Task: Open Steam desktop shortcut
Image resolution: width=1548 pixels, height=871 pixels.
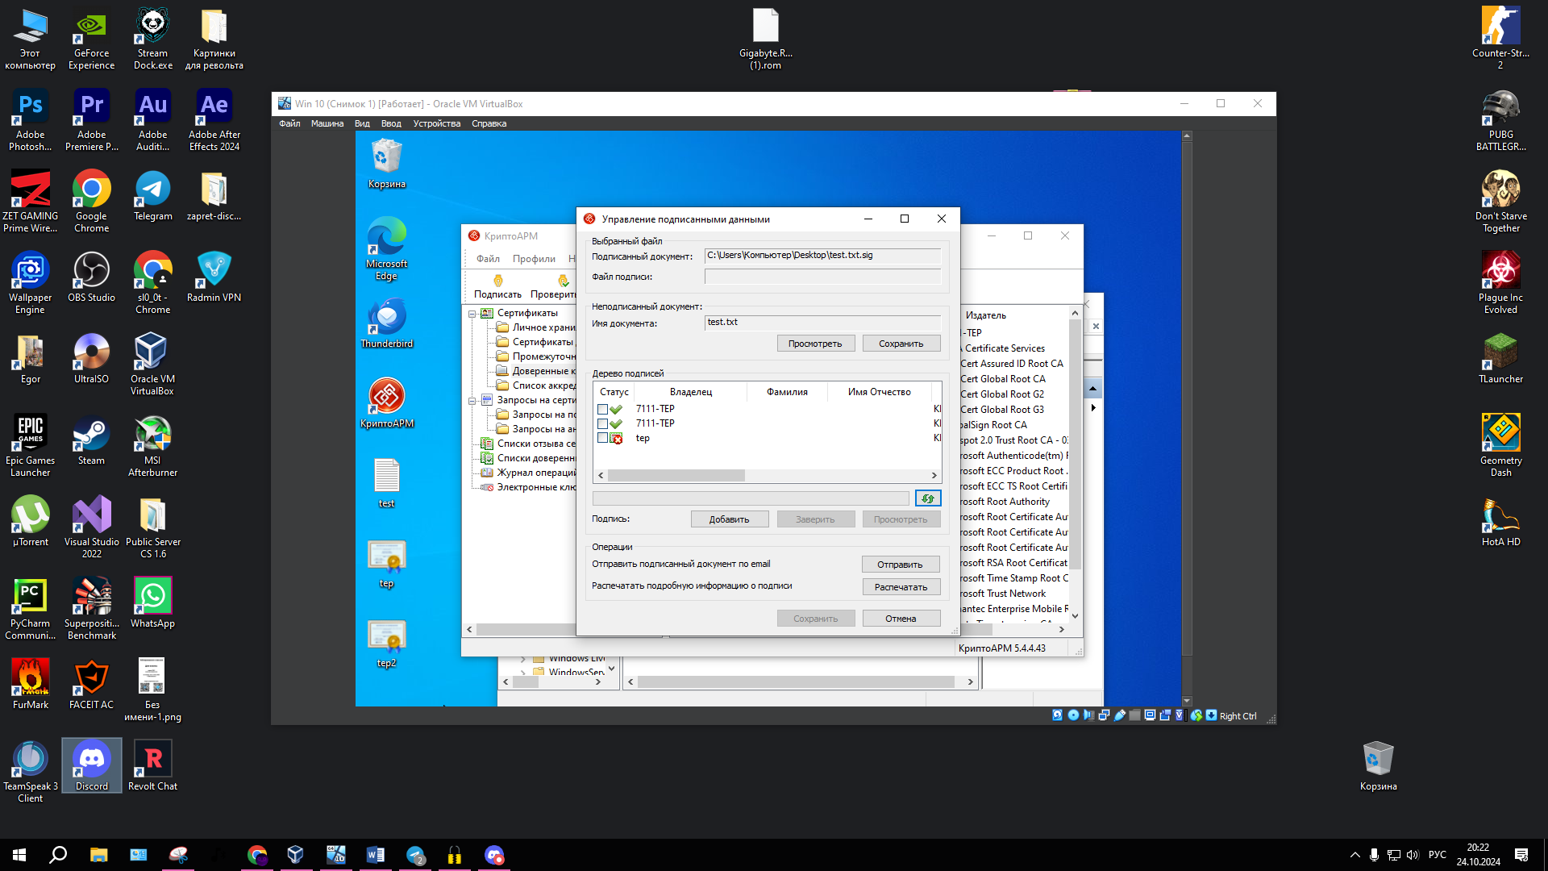Action: pos(91,440)
